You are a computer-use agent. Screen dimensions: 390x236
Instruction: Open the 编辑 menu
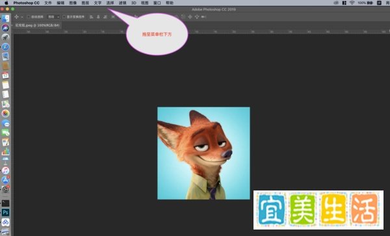(60, 3)
